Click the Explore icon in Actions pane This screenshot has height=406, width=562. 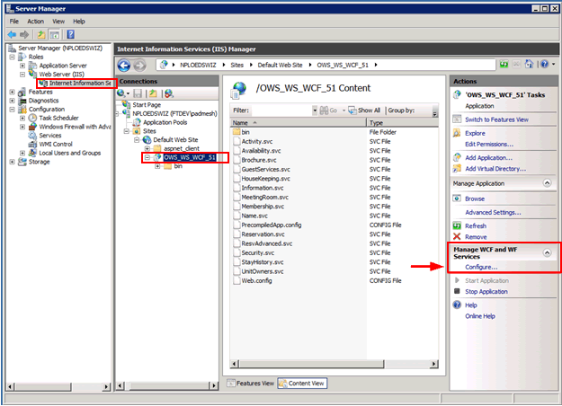pos(457,133)
